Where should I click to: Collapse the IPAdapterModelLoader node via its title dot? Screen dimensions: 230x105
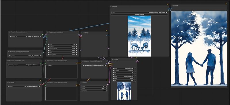click(10, 32)
